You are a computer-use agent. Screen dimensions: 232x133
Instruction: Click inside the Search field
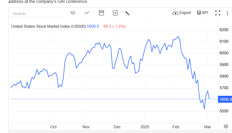36,13
